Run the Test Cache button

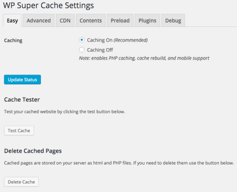pos(19,131)
